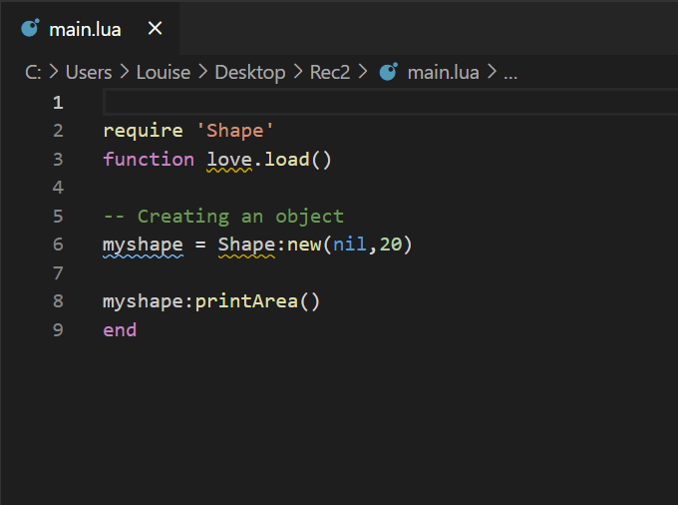This screenshot has height=505, width=678.
Task: Click the underlined Shape identifier on line 6
Action: pyautogui.click(x=246, y=245)
